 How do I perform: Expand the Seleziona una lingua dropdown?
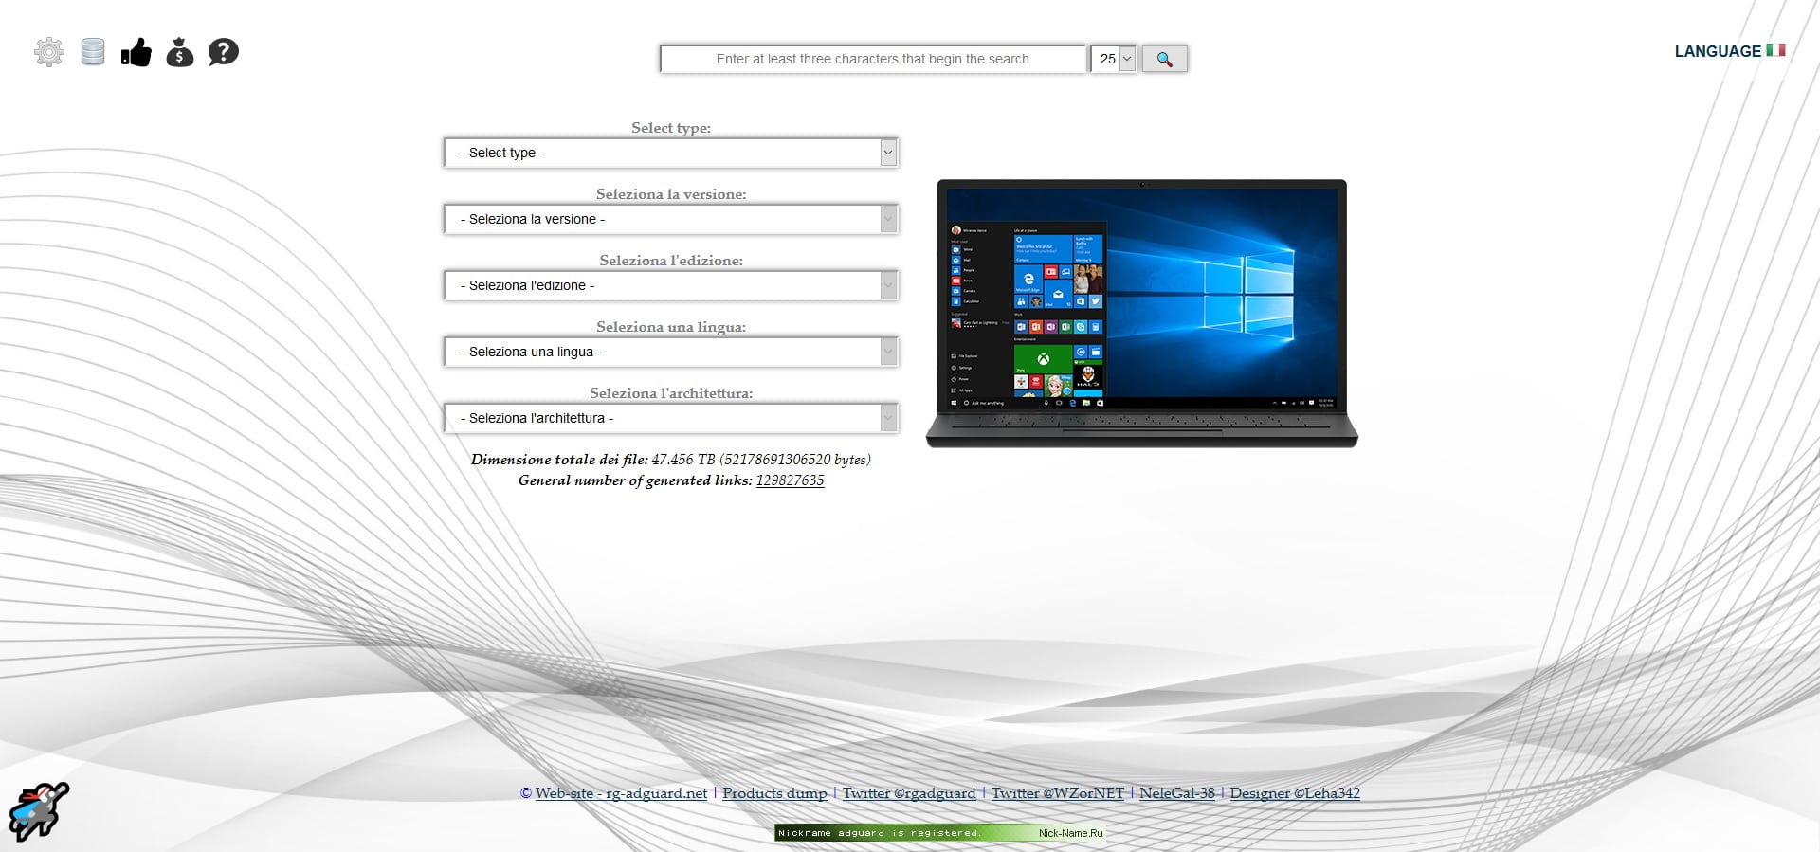pos(670,352)
